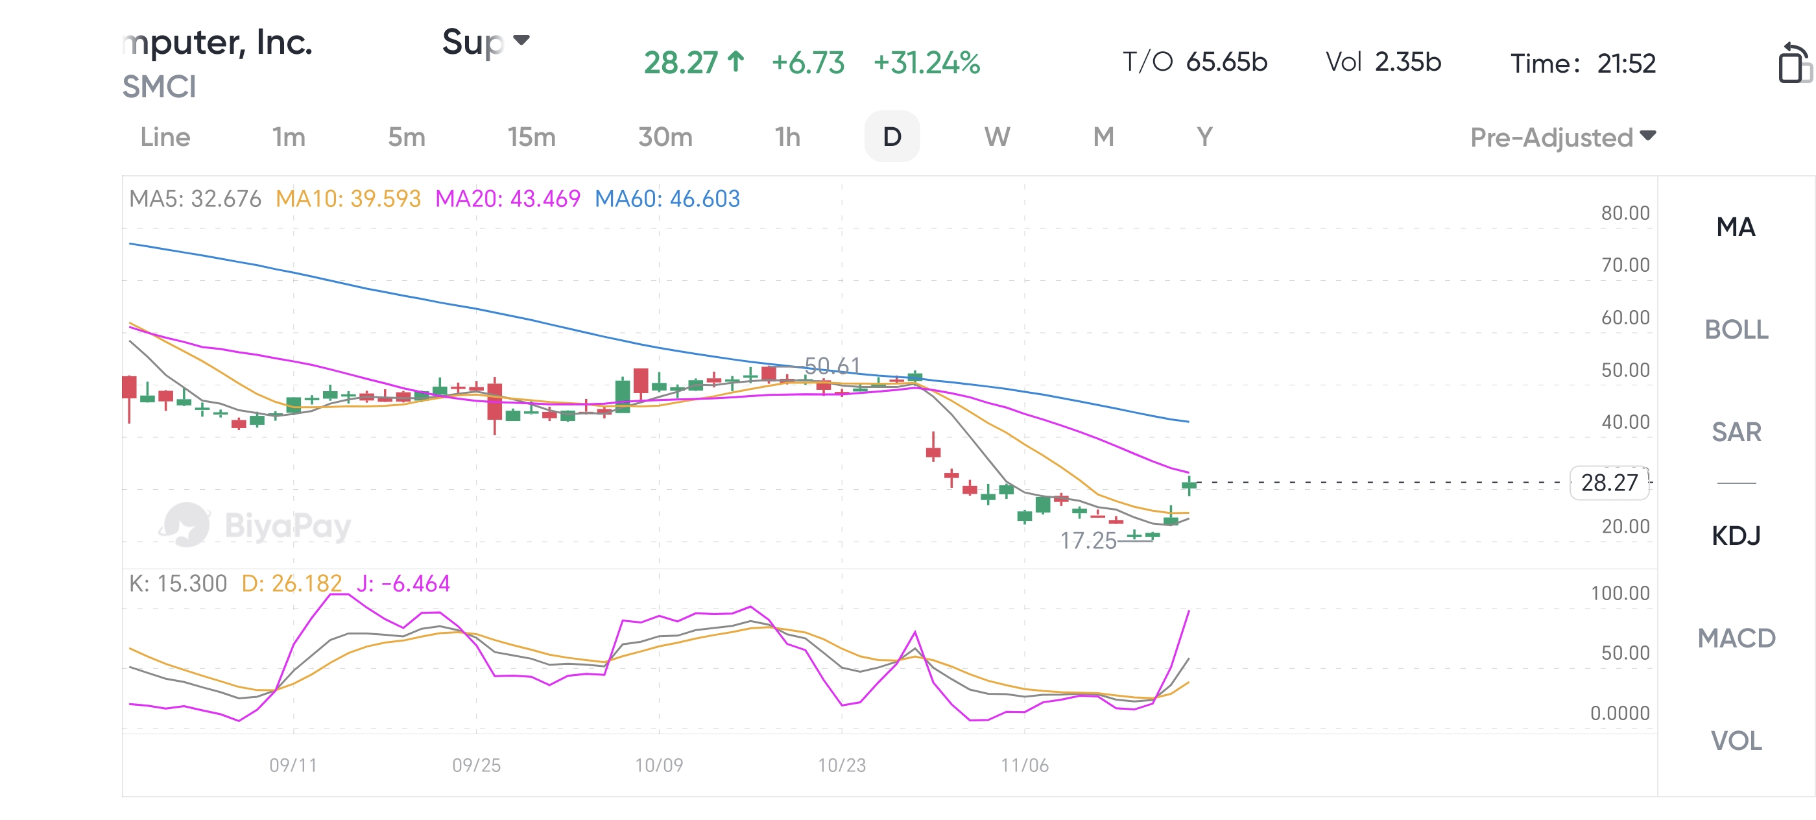Select the 1m timeframe
1816x820 pixels.
click(289, 137)
